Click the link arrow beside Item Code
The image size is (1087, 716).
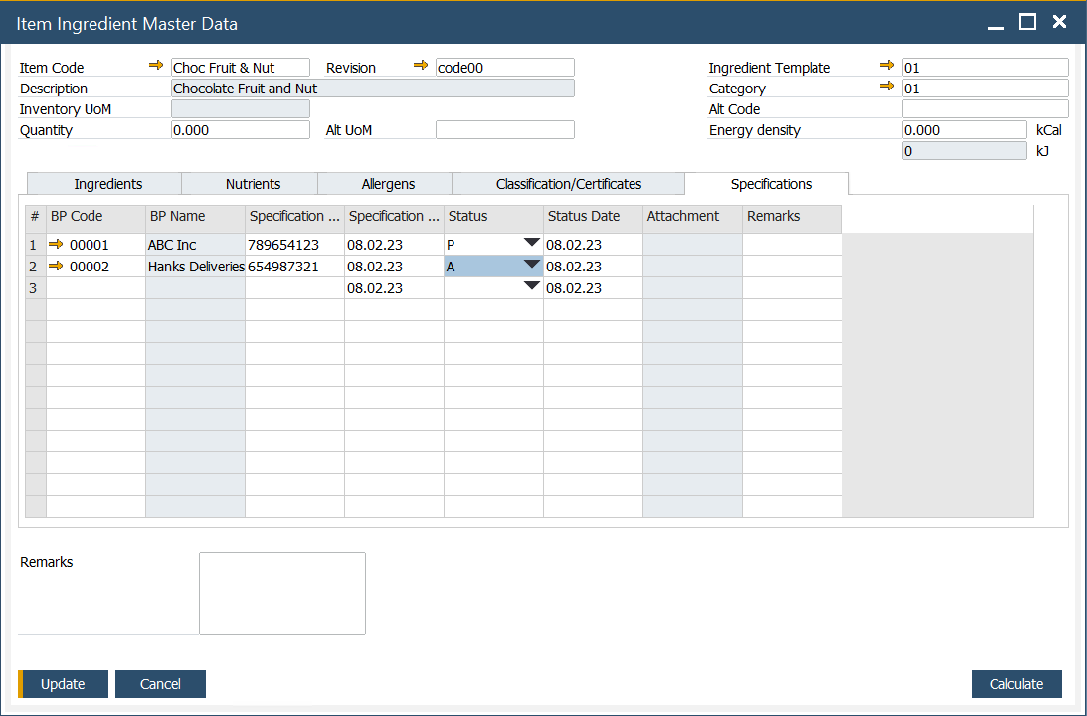(156, 66)
